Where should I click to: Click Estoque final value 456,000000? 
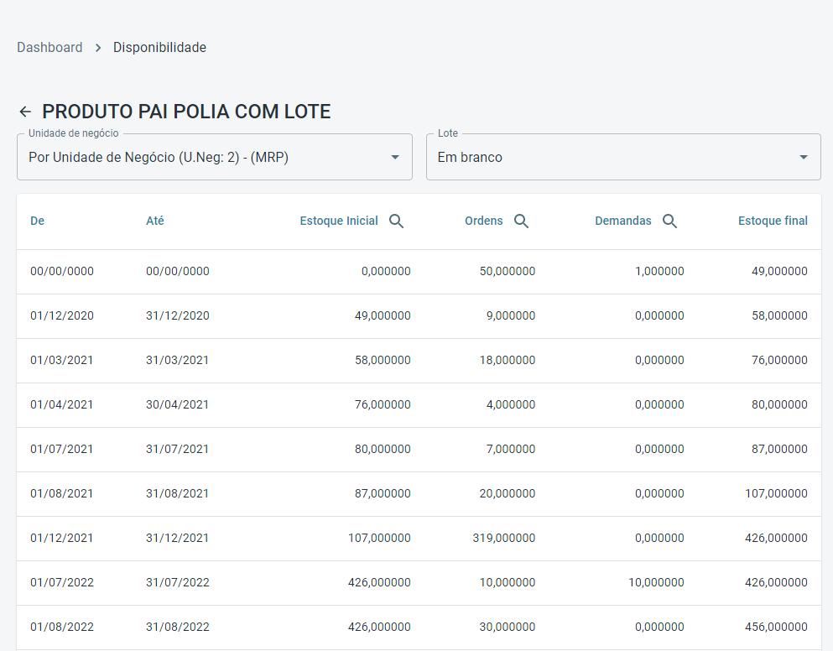[776, 627]
